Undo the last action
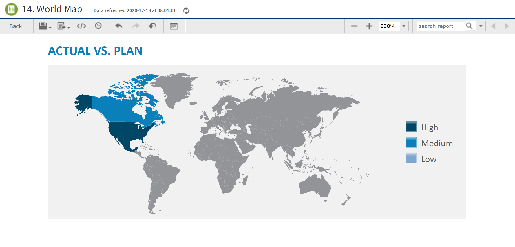The image size is (515, 247). 119,26
